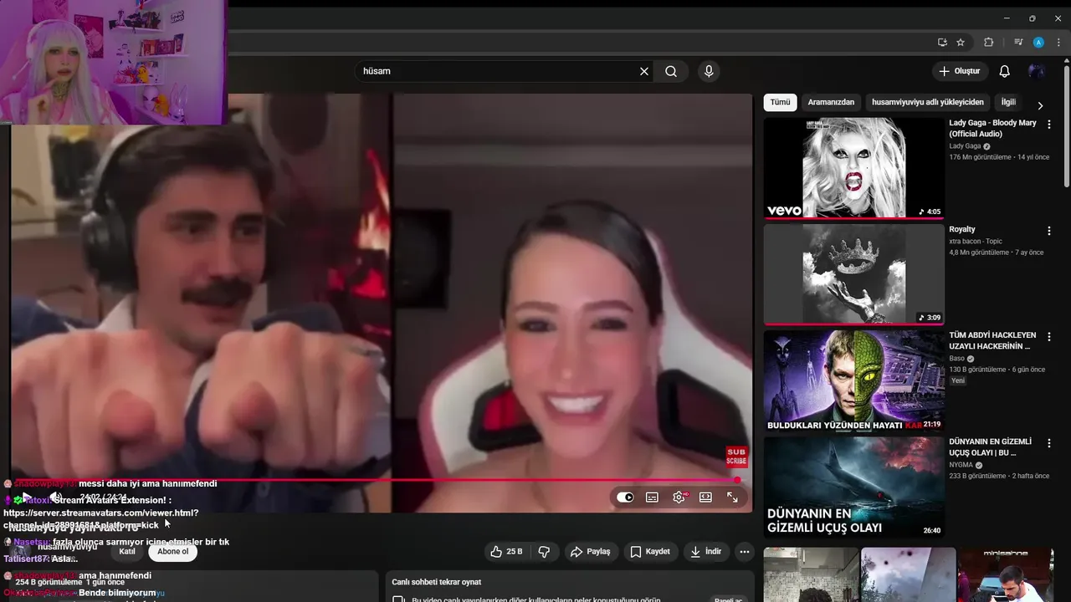Click the page vertical scrollbar
1071x602 pixels.
(x=1066, y=125)
